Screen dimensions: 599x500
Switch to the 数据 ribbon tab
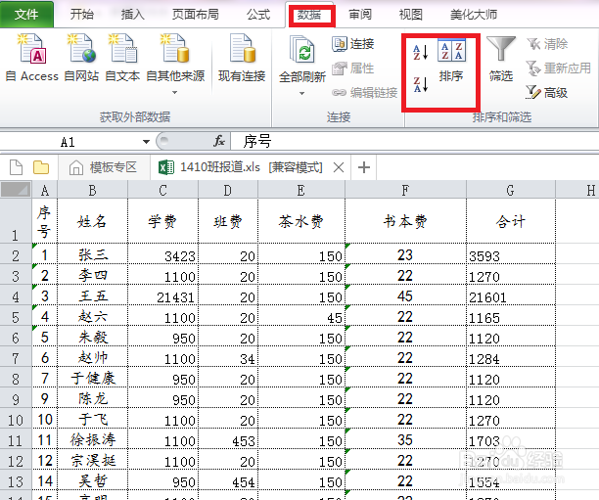coord(310,16)
